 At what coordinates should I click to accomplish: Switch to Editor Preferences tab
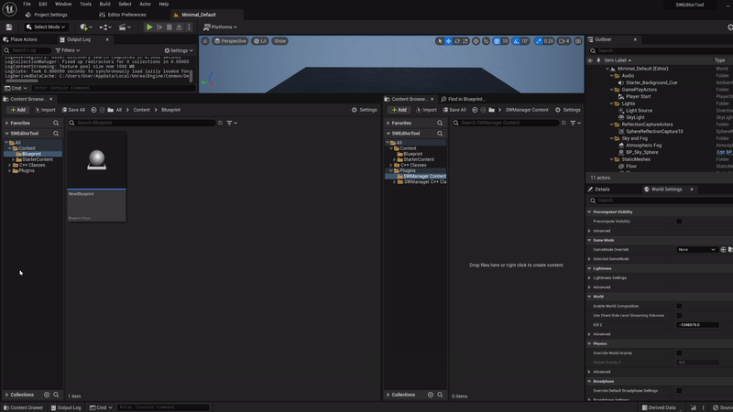123,15
